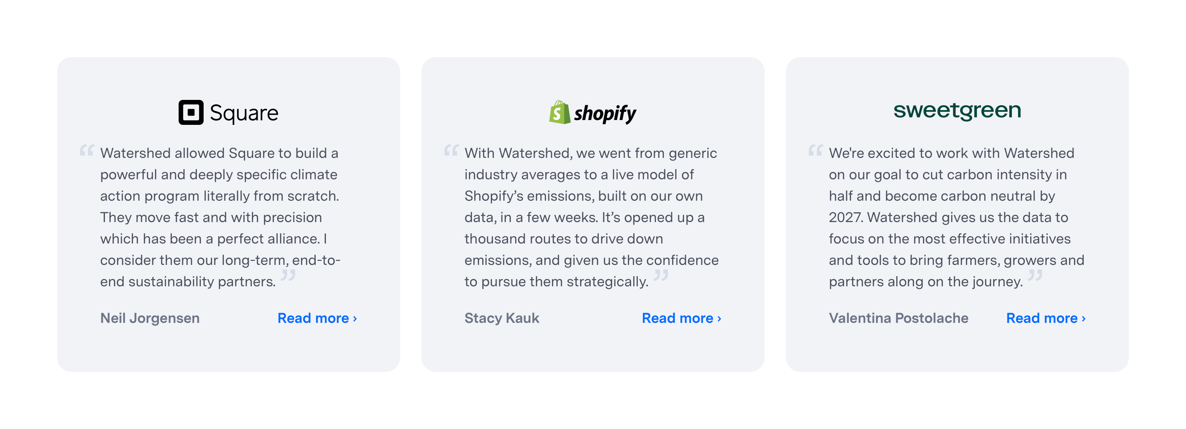Click the Shopify testimonial quote text
Screen dimensions: 1186x429
(x=591, y=217)
